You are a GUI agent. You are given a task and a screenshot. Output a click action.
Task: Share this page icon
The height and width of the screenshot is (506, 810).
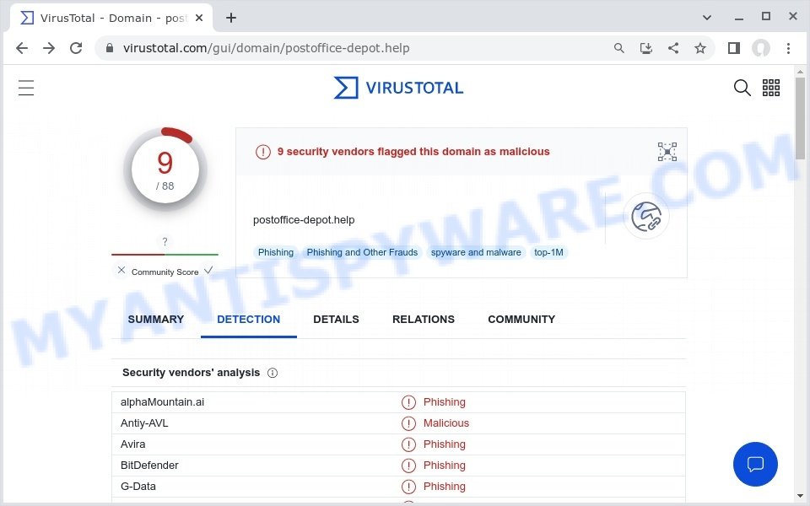[673, 48]
